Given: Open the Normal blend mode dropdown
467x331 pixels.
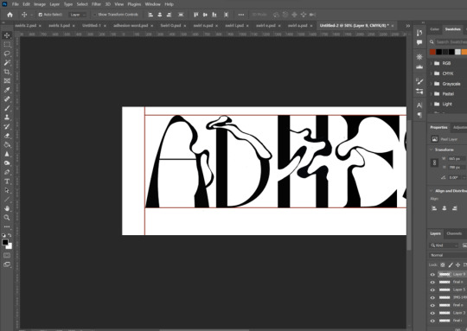Looking at the screenshot, I should tap(448, 256).
